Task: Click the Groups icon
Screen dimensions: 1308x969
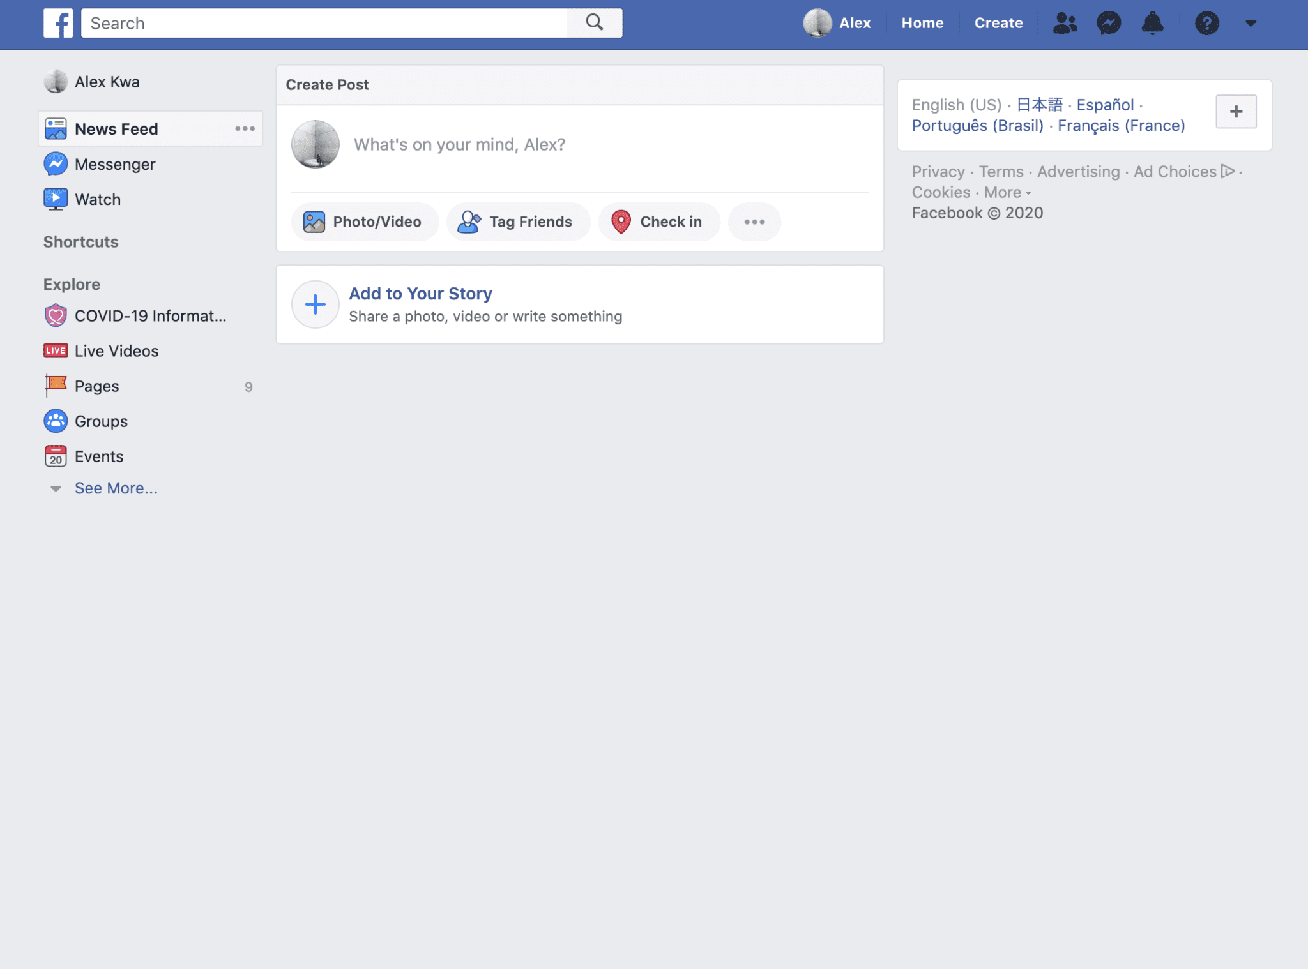Action: [x=56, y=421]
